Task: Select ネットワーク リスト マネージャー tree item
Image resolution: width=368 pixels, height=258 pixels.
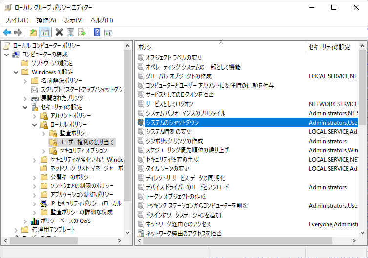Action: [x=86, y=168]
